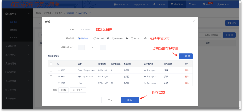Select 模板管理 in sidebar
This screenshot has height=112, width=243.
pos(14,30)
